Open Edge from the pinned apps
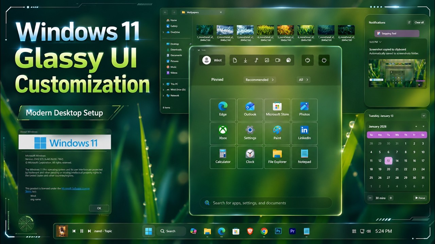The height and width of the screenshot is (244, 435). point(223,110)
